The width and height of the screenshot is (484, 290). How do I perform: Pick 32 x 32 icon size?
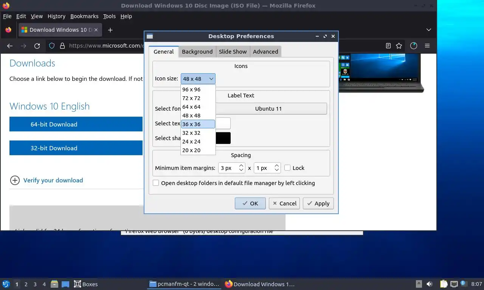point(198,133)
